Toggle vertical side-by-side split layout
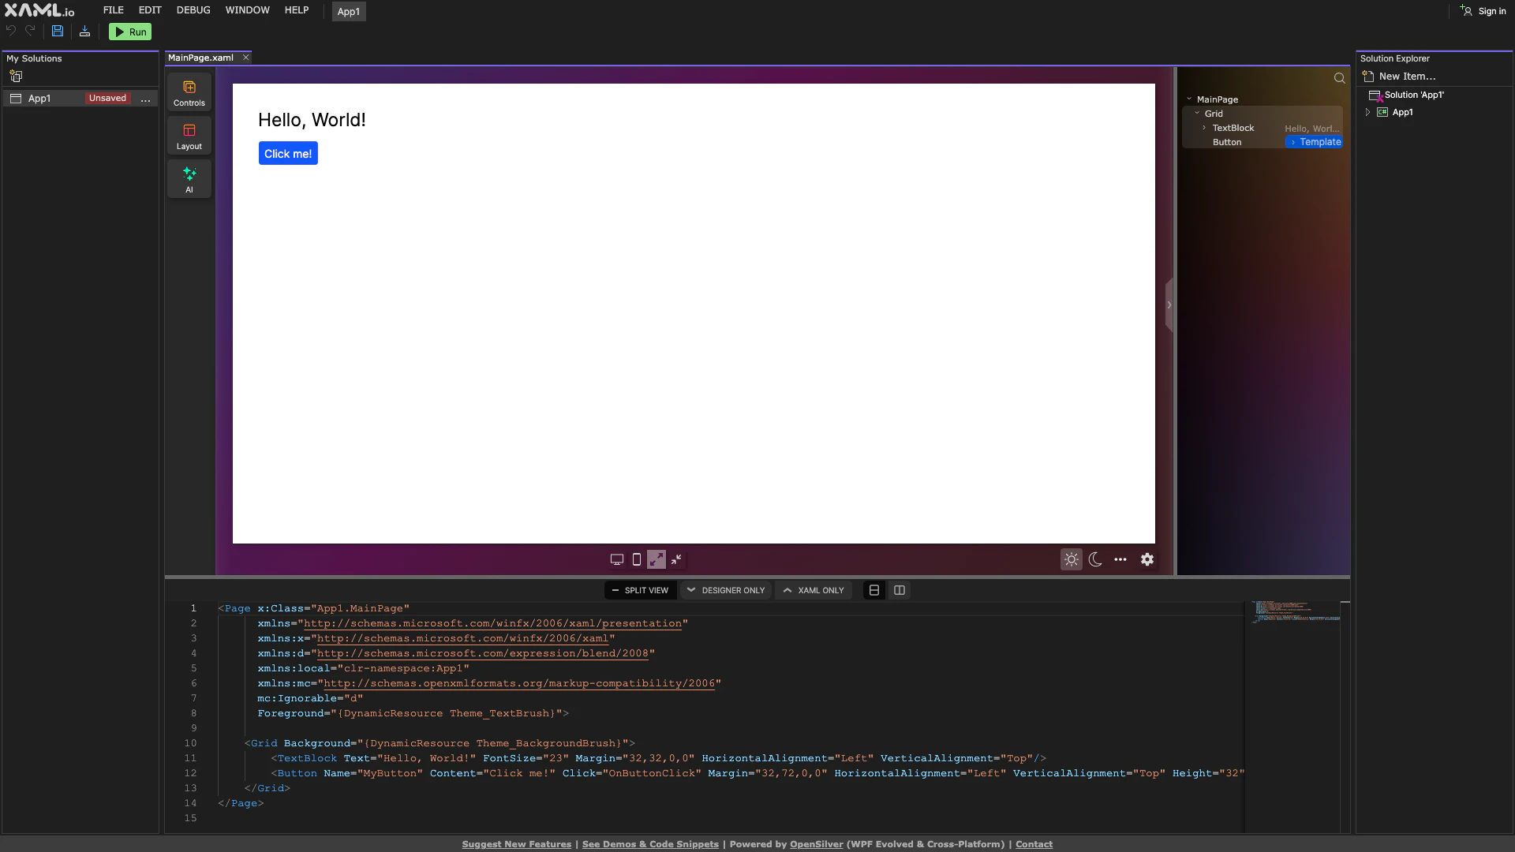The width and height of the screenshot is (1515, 852). 899,590
